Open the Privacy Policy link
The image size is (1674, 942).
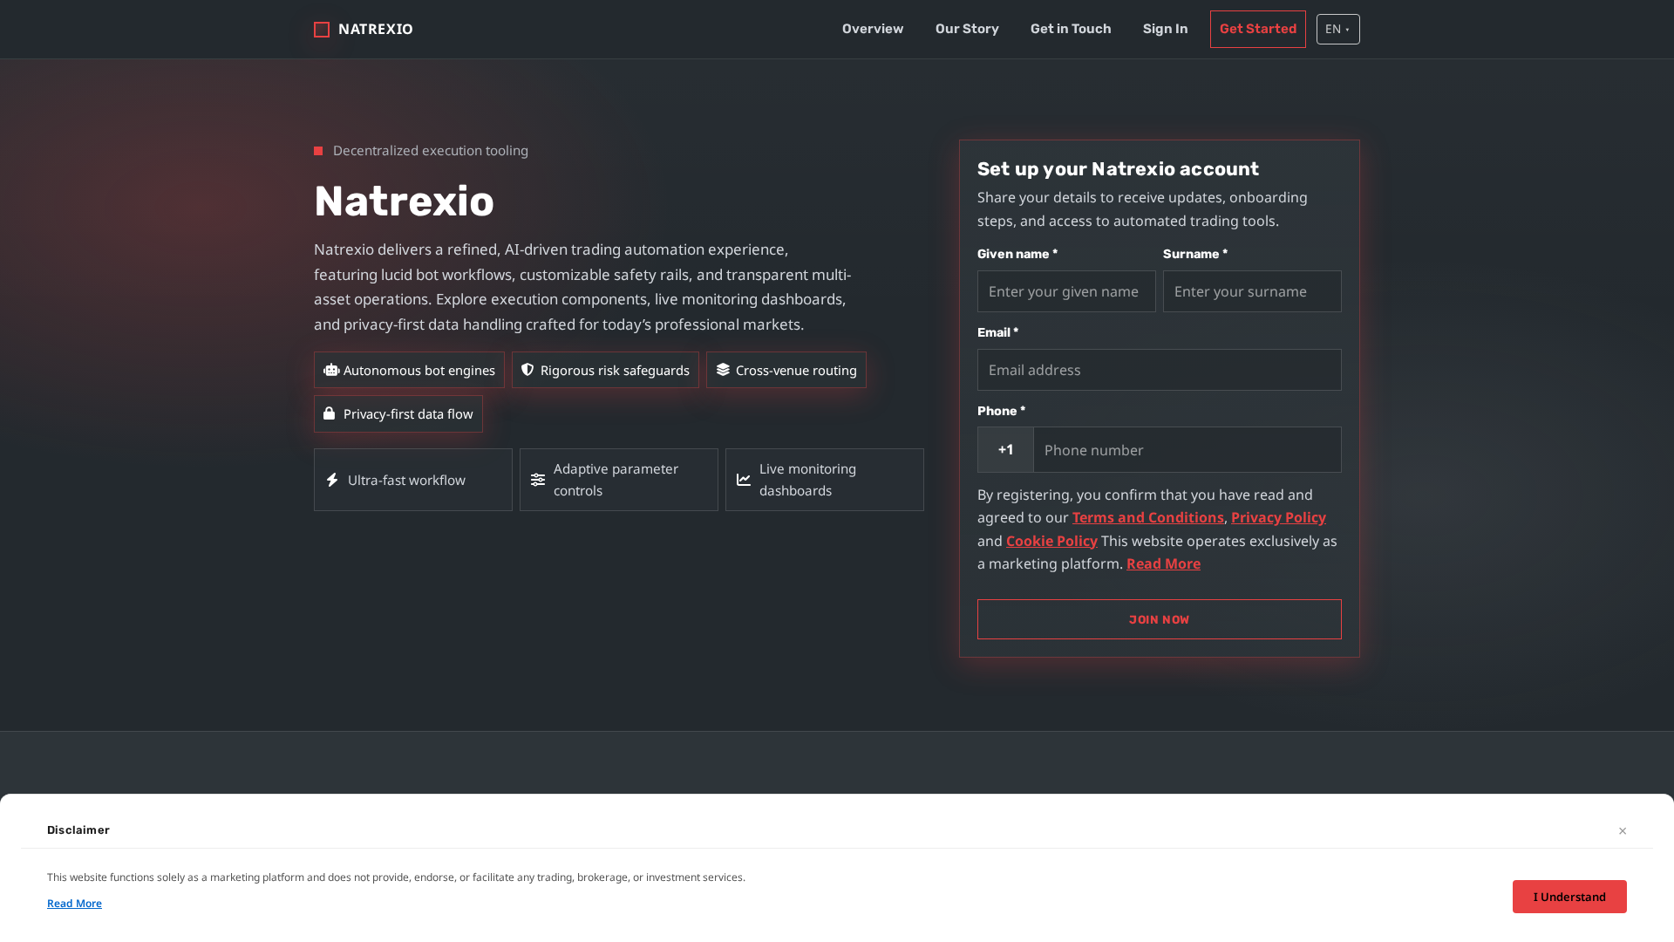point(1278,517)
